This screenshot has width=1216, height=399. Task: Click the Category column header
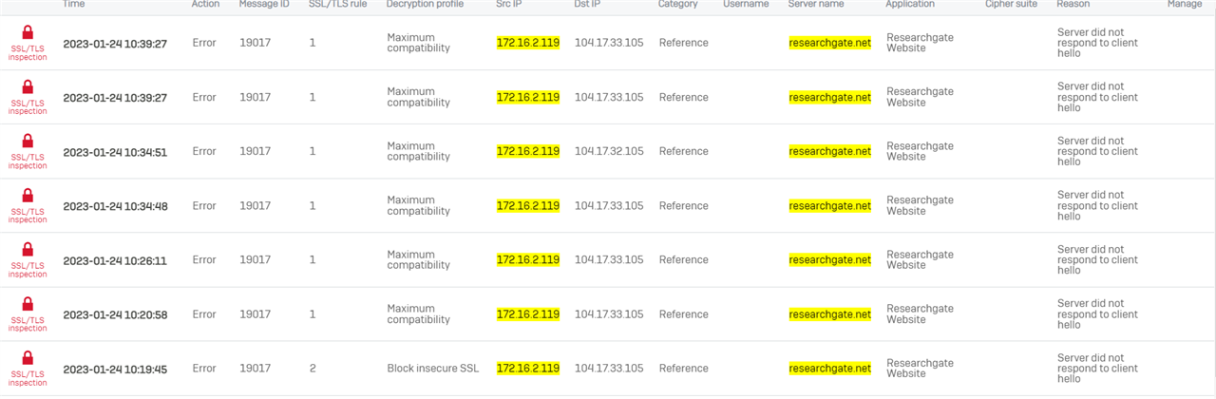677,5
